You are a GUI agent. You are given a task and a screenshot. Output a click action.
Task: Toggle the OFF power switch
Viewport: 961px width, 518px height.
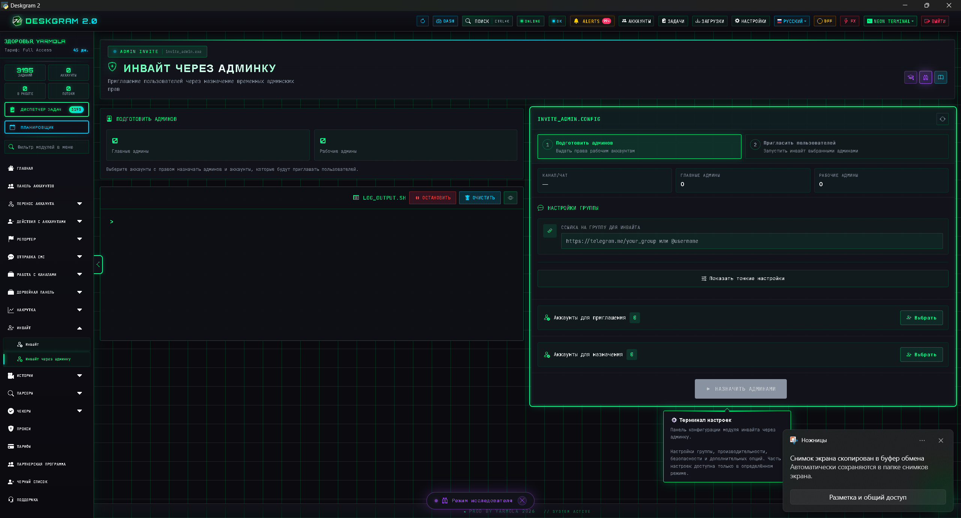(x=824, y=21)
